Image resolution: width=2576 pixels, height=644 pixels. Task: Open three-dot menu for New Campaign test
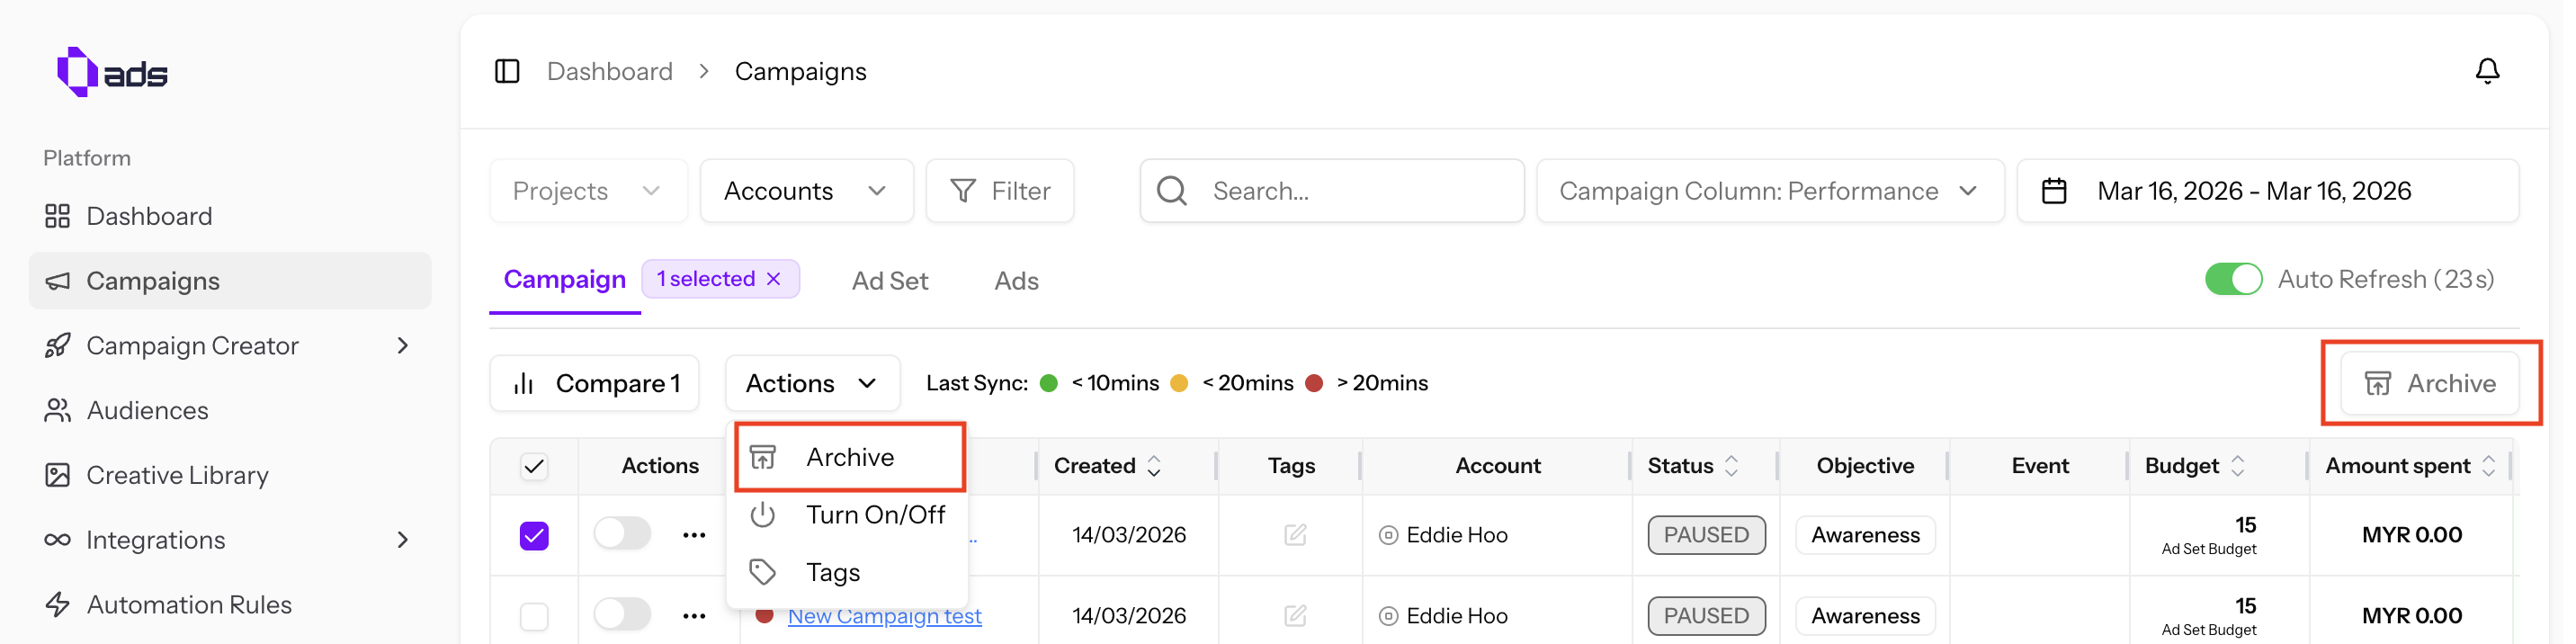[x=694, y=616]
